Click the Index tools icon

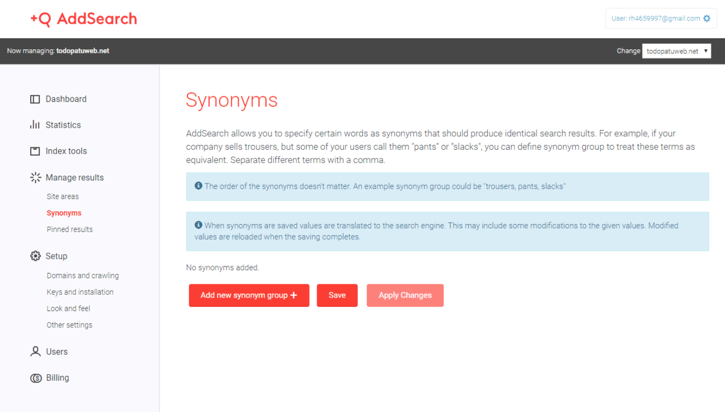coord(35,151)
